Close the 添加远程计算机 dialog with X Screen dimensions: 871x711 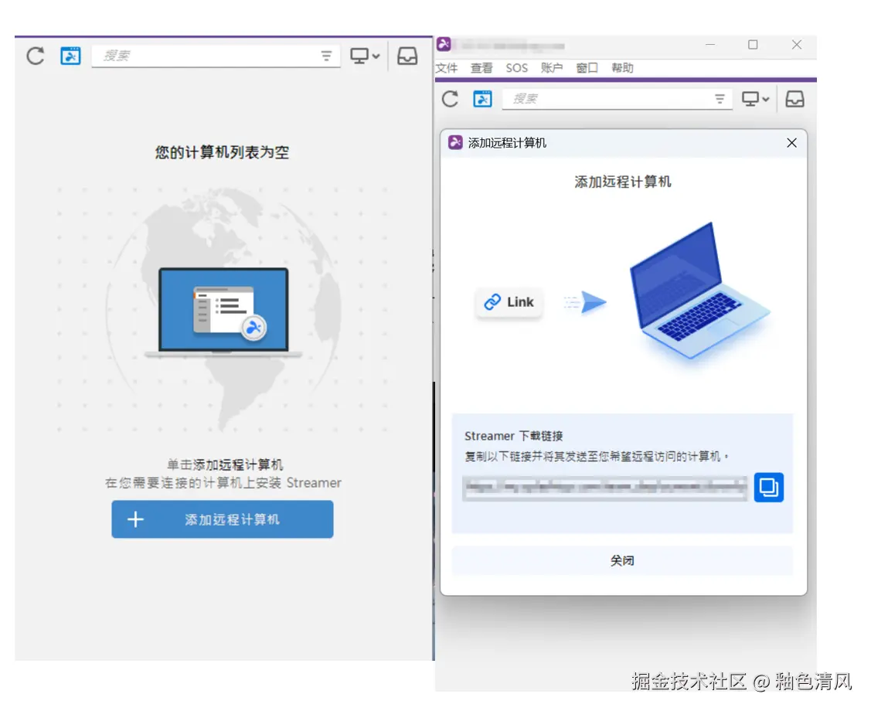[791, 143]
